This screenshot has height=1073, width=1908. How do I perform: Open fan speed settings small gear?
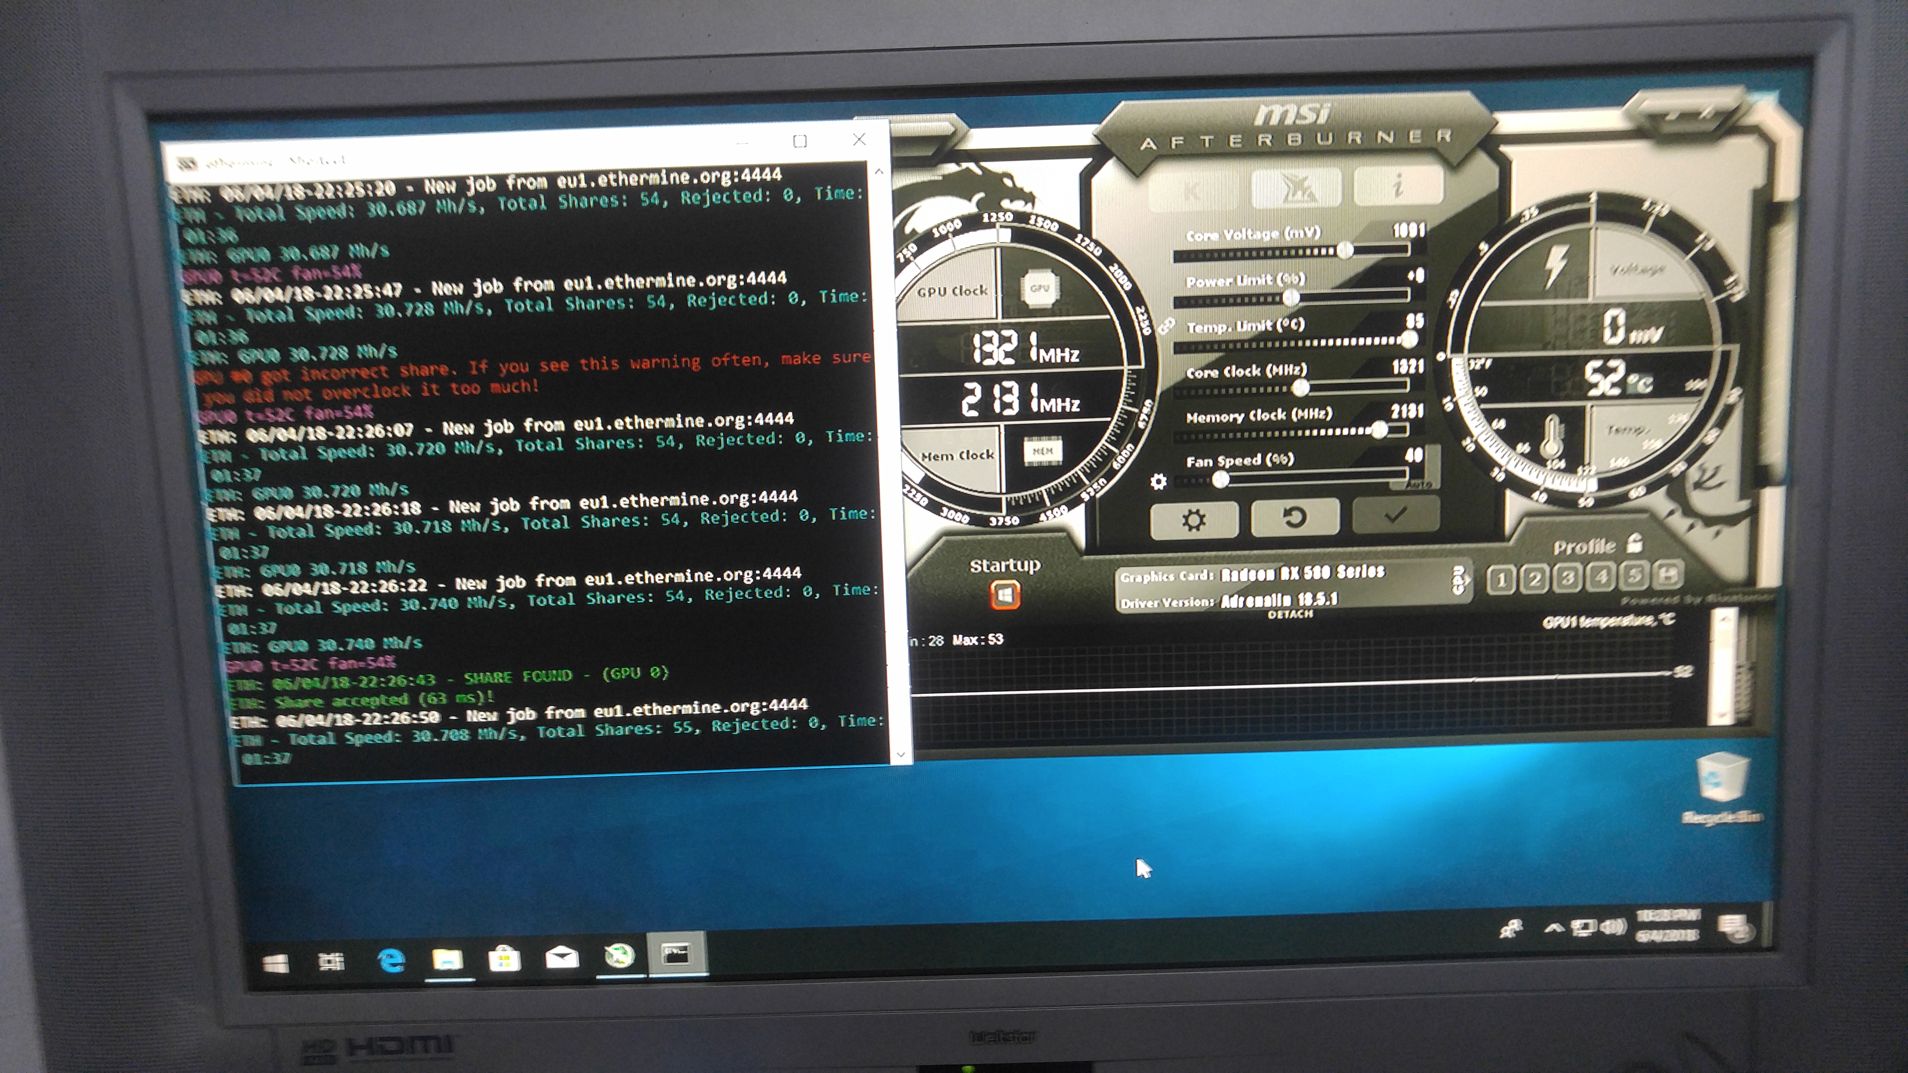1158,482
